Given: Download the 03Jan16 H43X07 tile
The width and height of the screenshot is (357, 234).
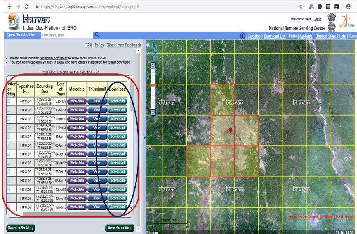Looking at the screenshot, I should pos(118,180).
